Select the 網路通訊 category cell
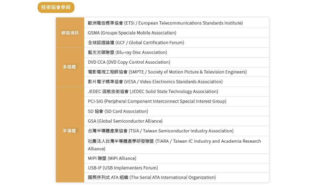The width and height of the screenshot is (319, 185). 70,33
